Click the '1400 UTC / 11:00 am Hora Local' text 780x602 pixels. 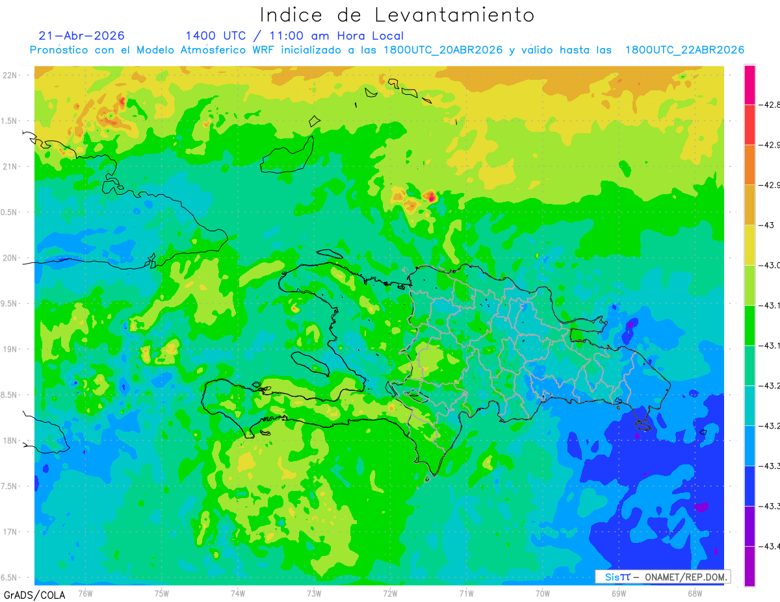pyautogui.click(x=294, y=36)
